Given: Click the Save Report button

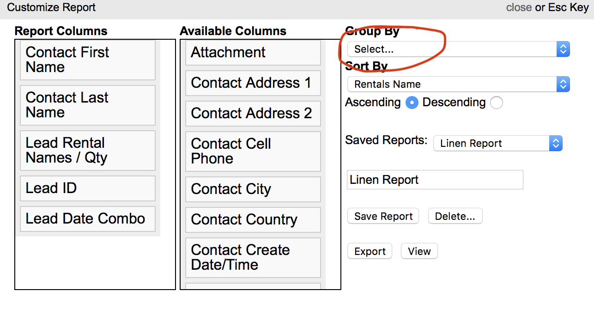Looking at the screenshot, I should click(x=383, y=216).
